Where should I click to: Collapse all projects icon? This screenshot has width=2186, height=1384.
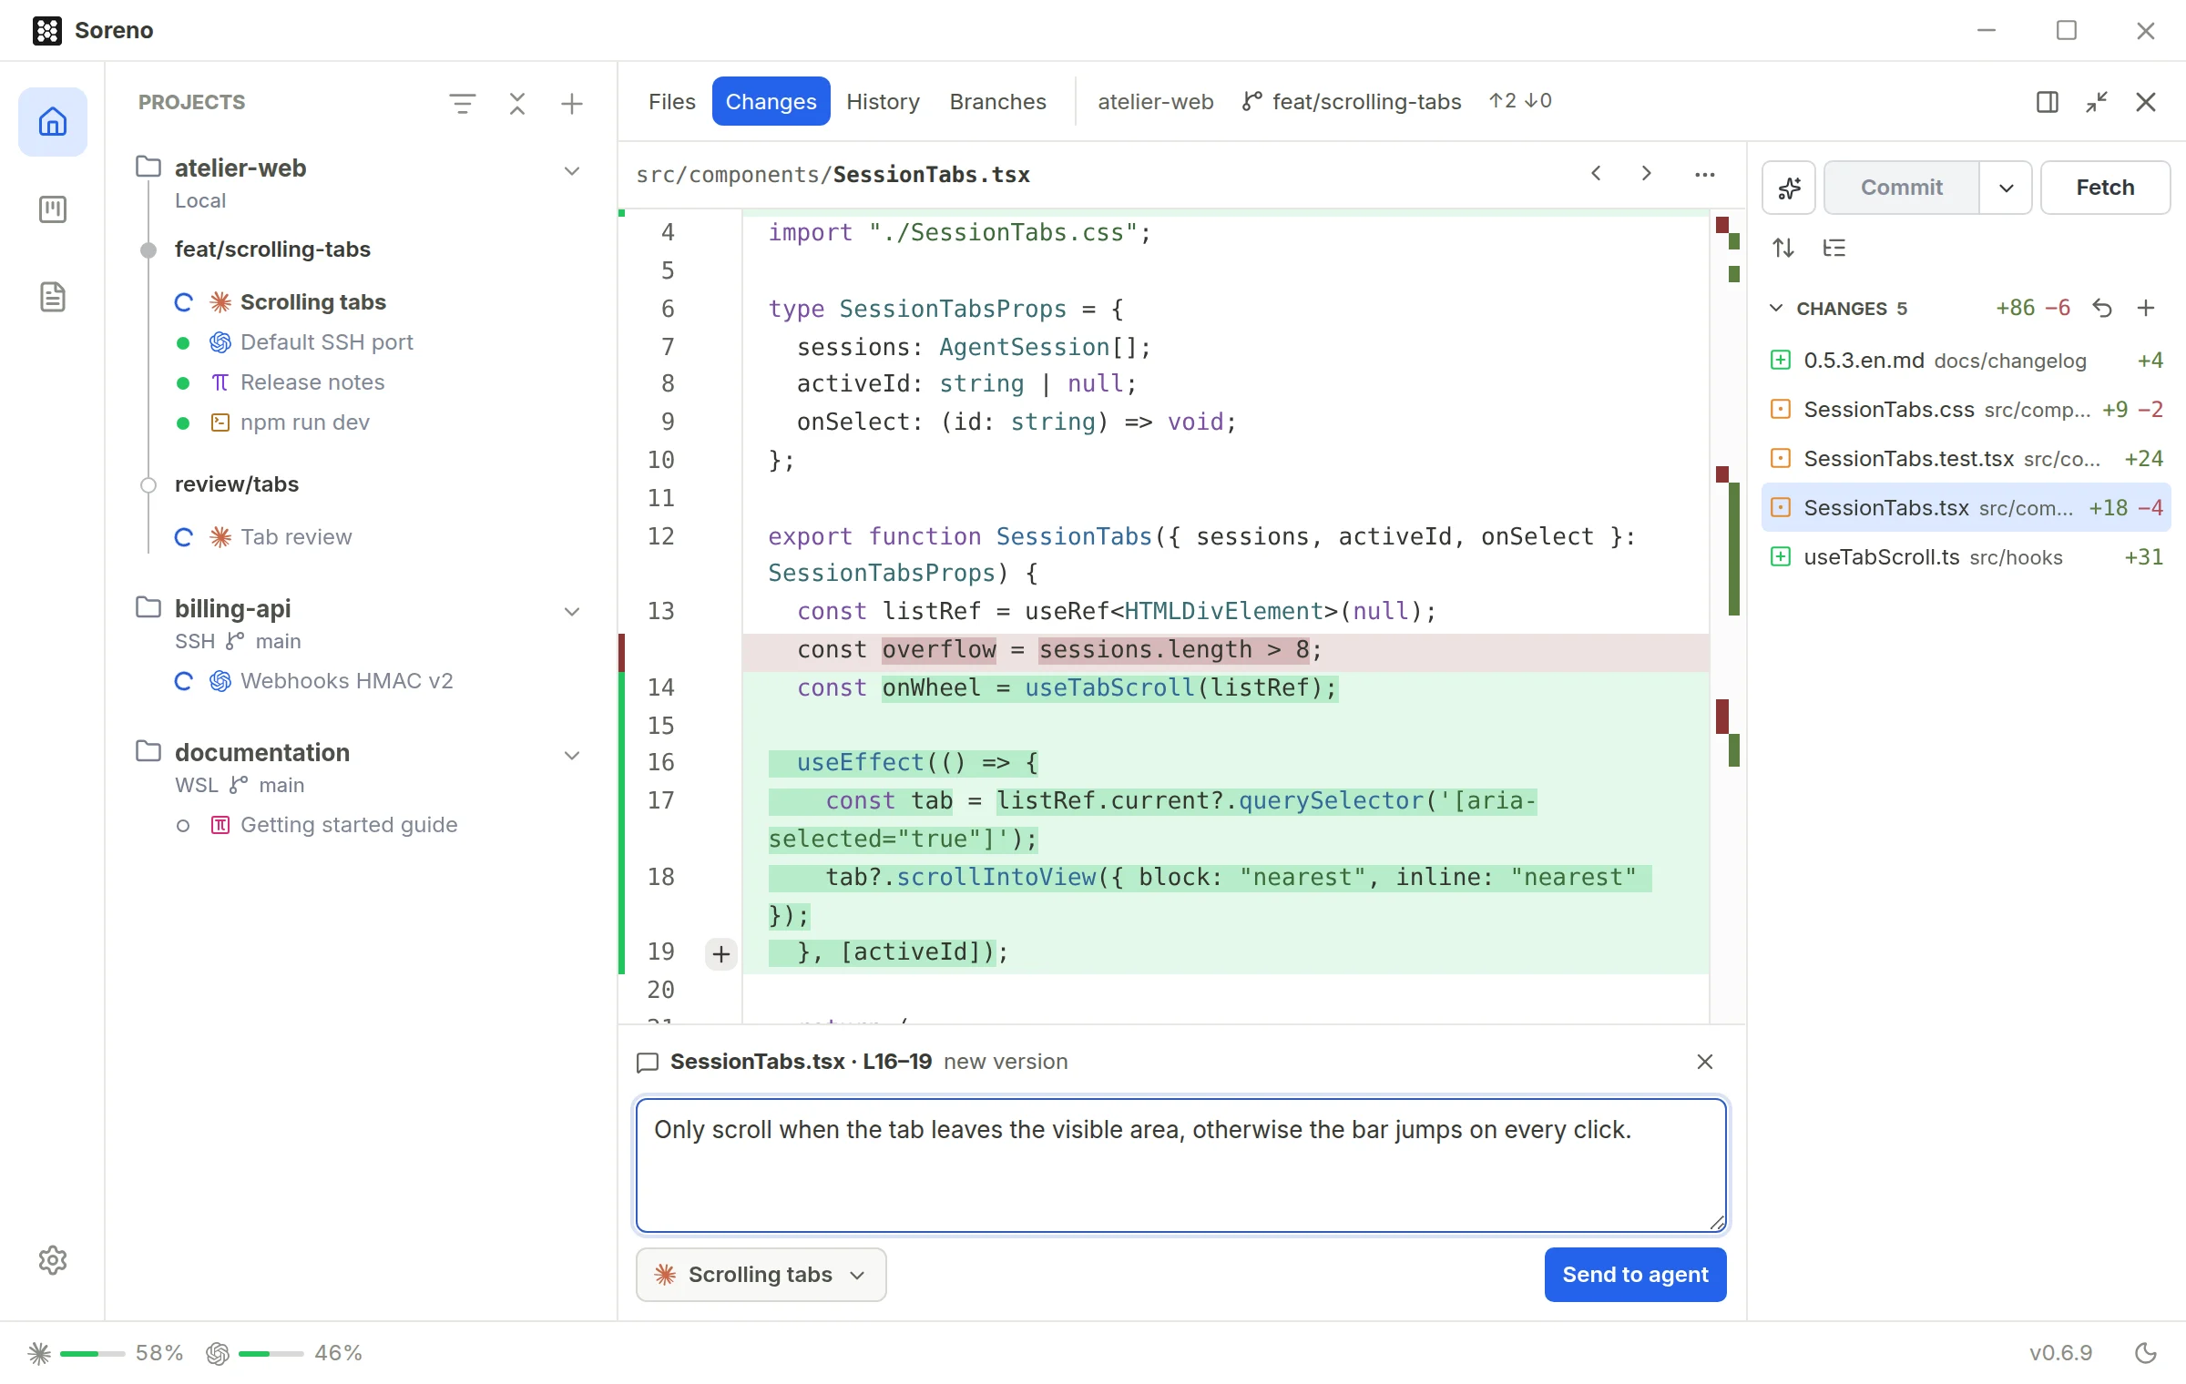pos(517,103)
